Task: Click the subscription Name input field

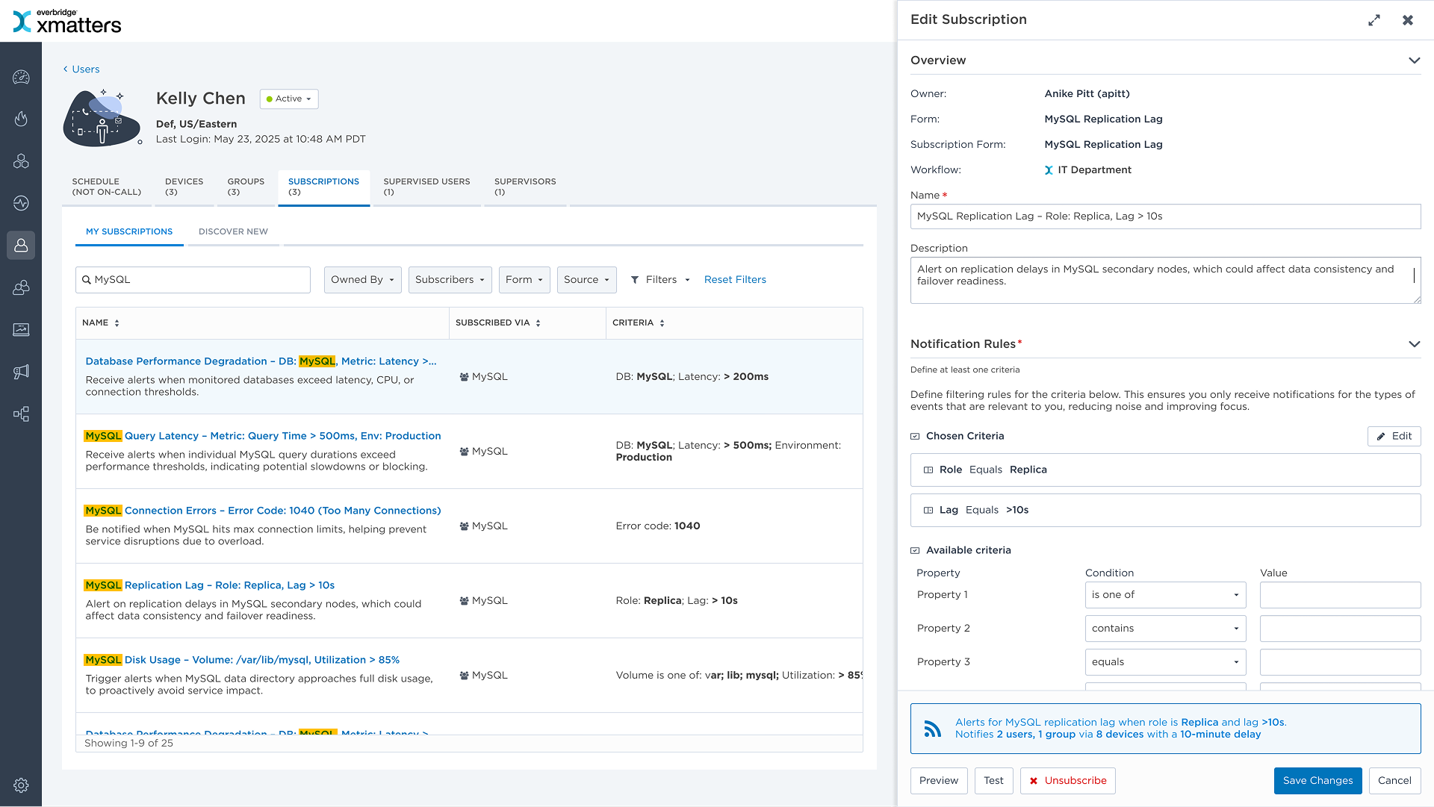Action: pos(1164,216)
